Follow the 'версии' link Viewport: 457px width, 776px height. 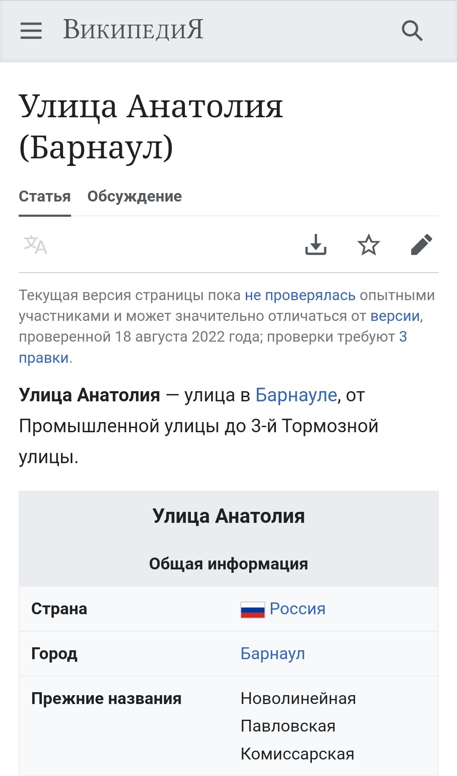pos(395,316)
